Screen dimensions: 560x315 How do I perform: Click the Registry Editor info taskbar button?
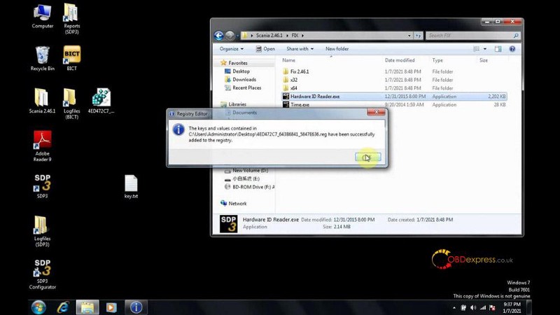(136, 307)
